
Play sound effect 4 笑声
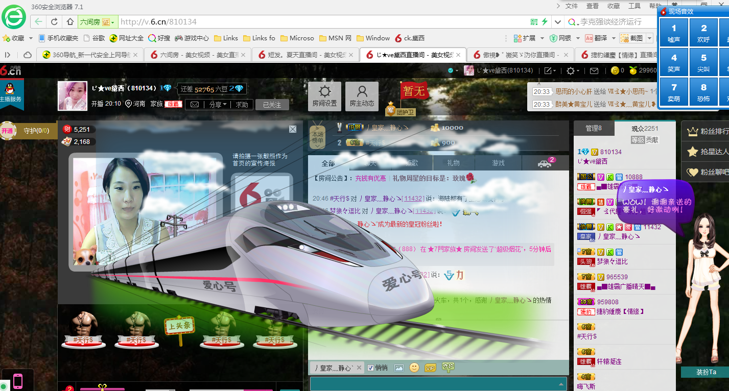click(674, 62)
